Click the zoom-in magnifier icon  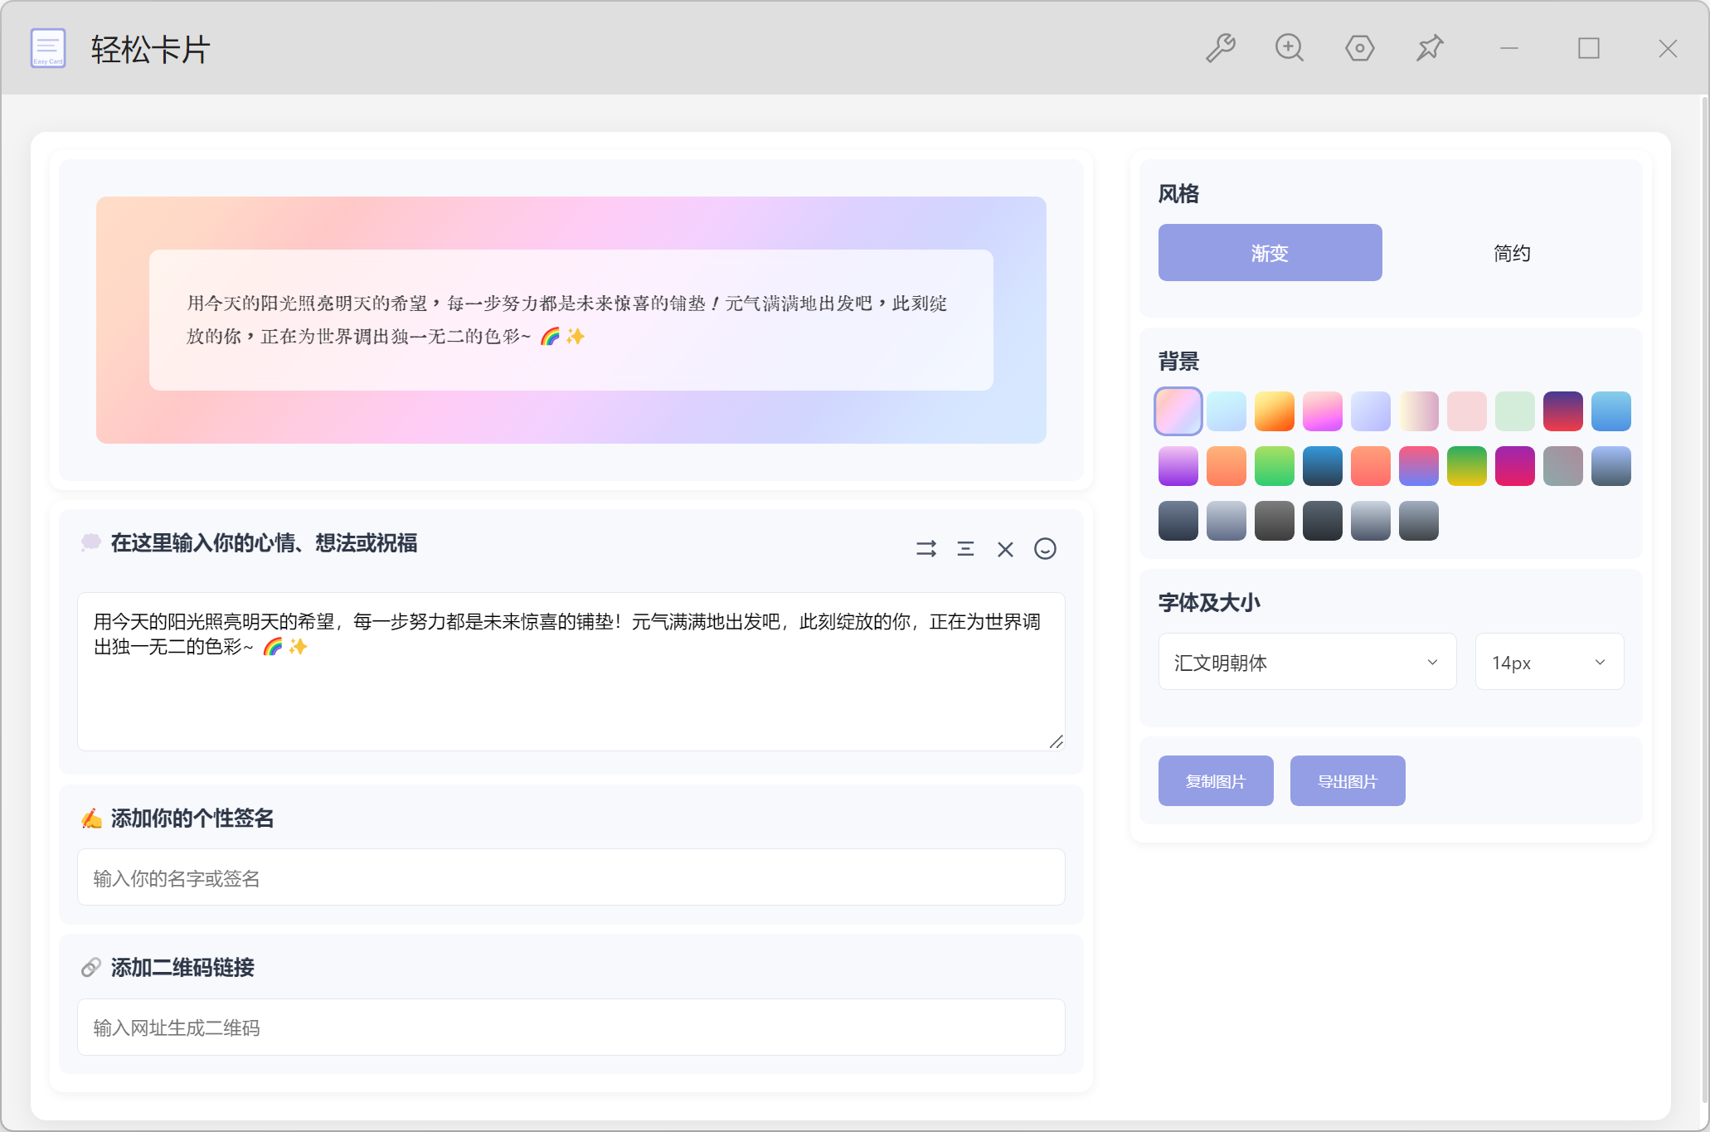click(x=1290, y=48)
